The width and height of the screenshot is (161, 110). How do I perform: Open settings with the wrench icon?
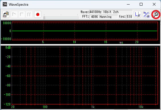156,14
